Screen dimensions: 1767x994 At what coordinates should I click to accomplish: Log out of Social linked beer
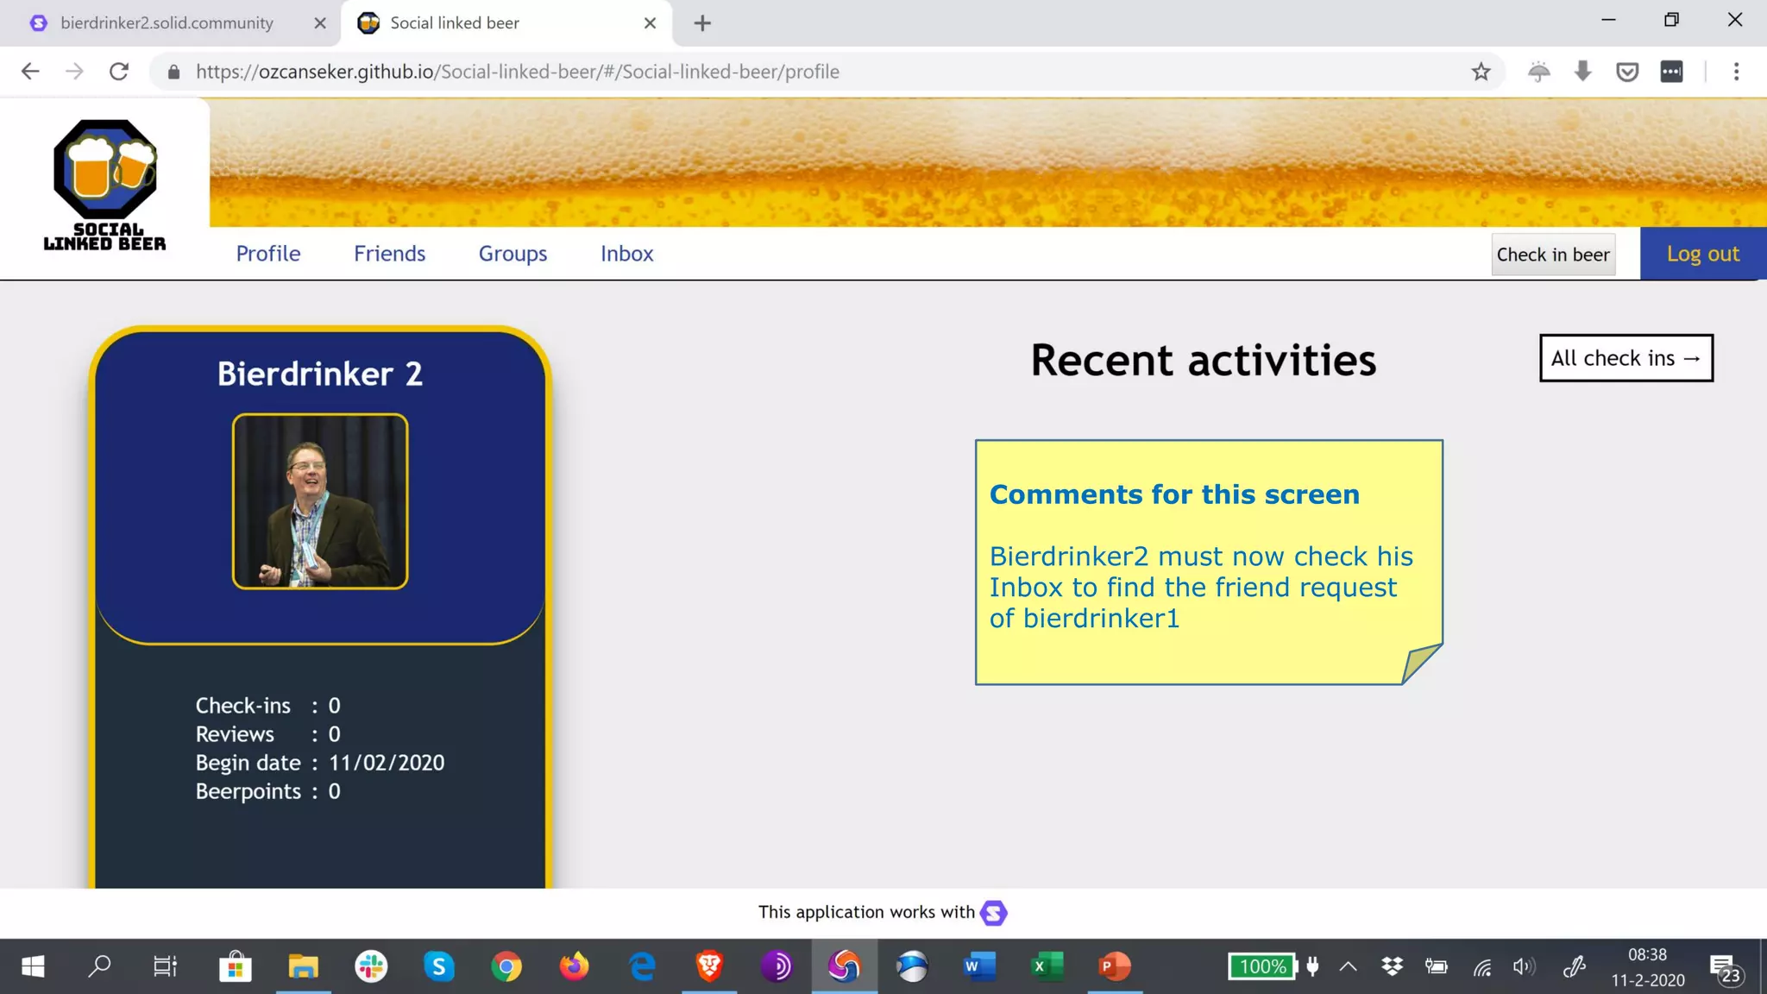[1703, 254]
